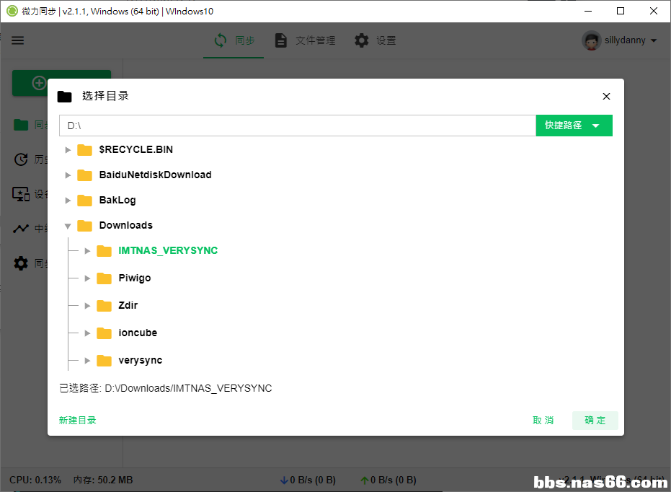Viewport: 671px width, 492px height.
Task: Expand the verysync subfolder arrow
Action: click(x=87, y=361)
